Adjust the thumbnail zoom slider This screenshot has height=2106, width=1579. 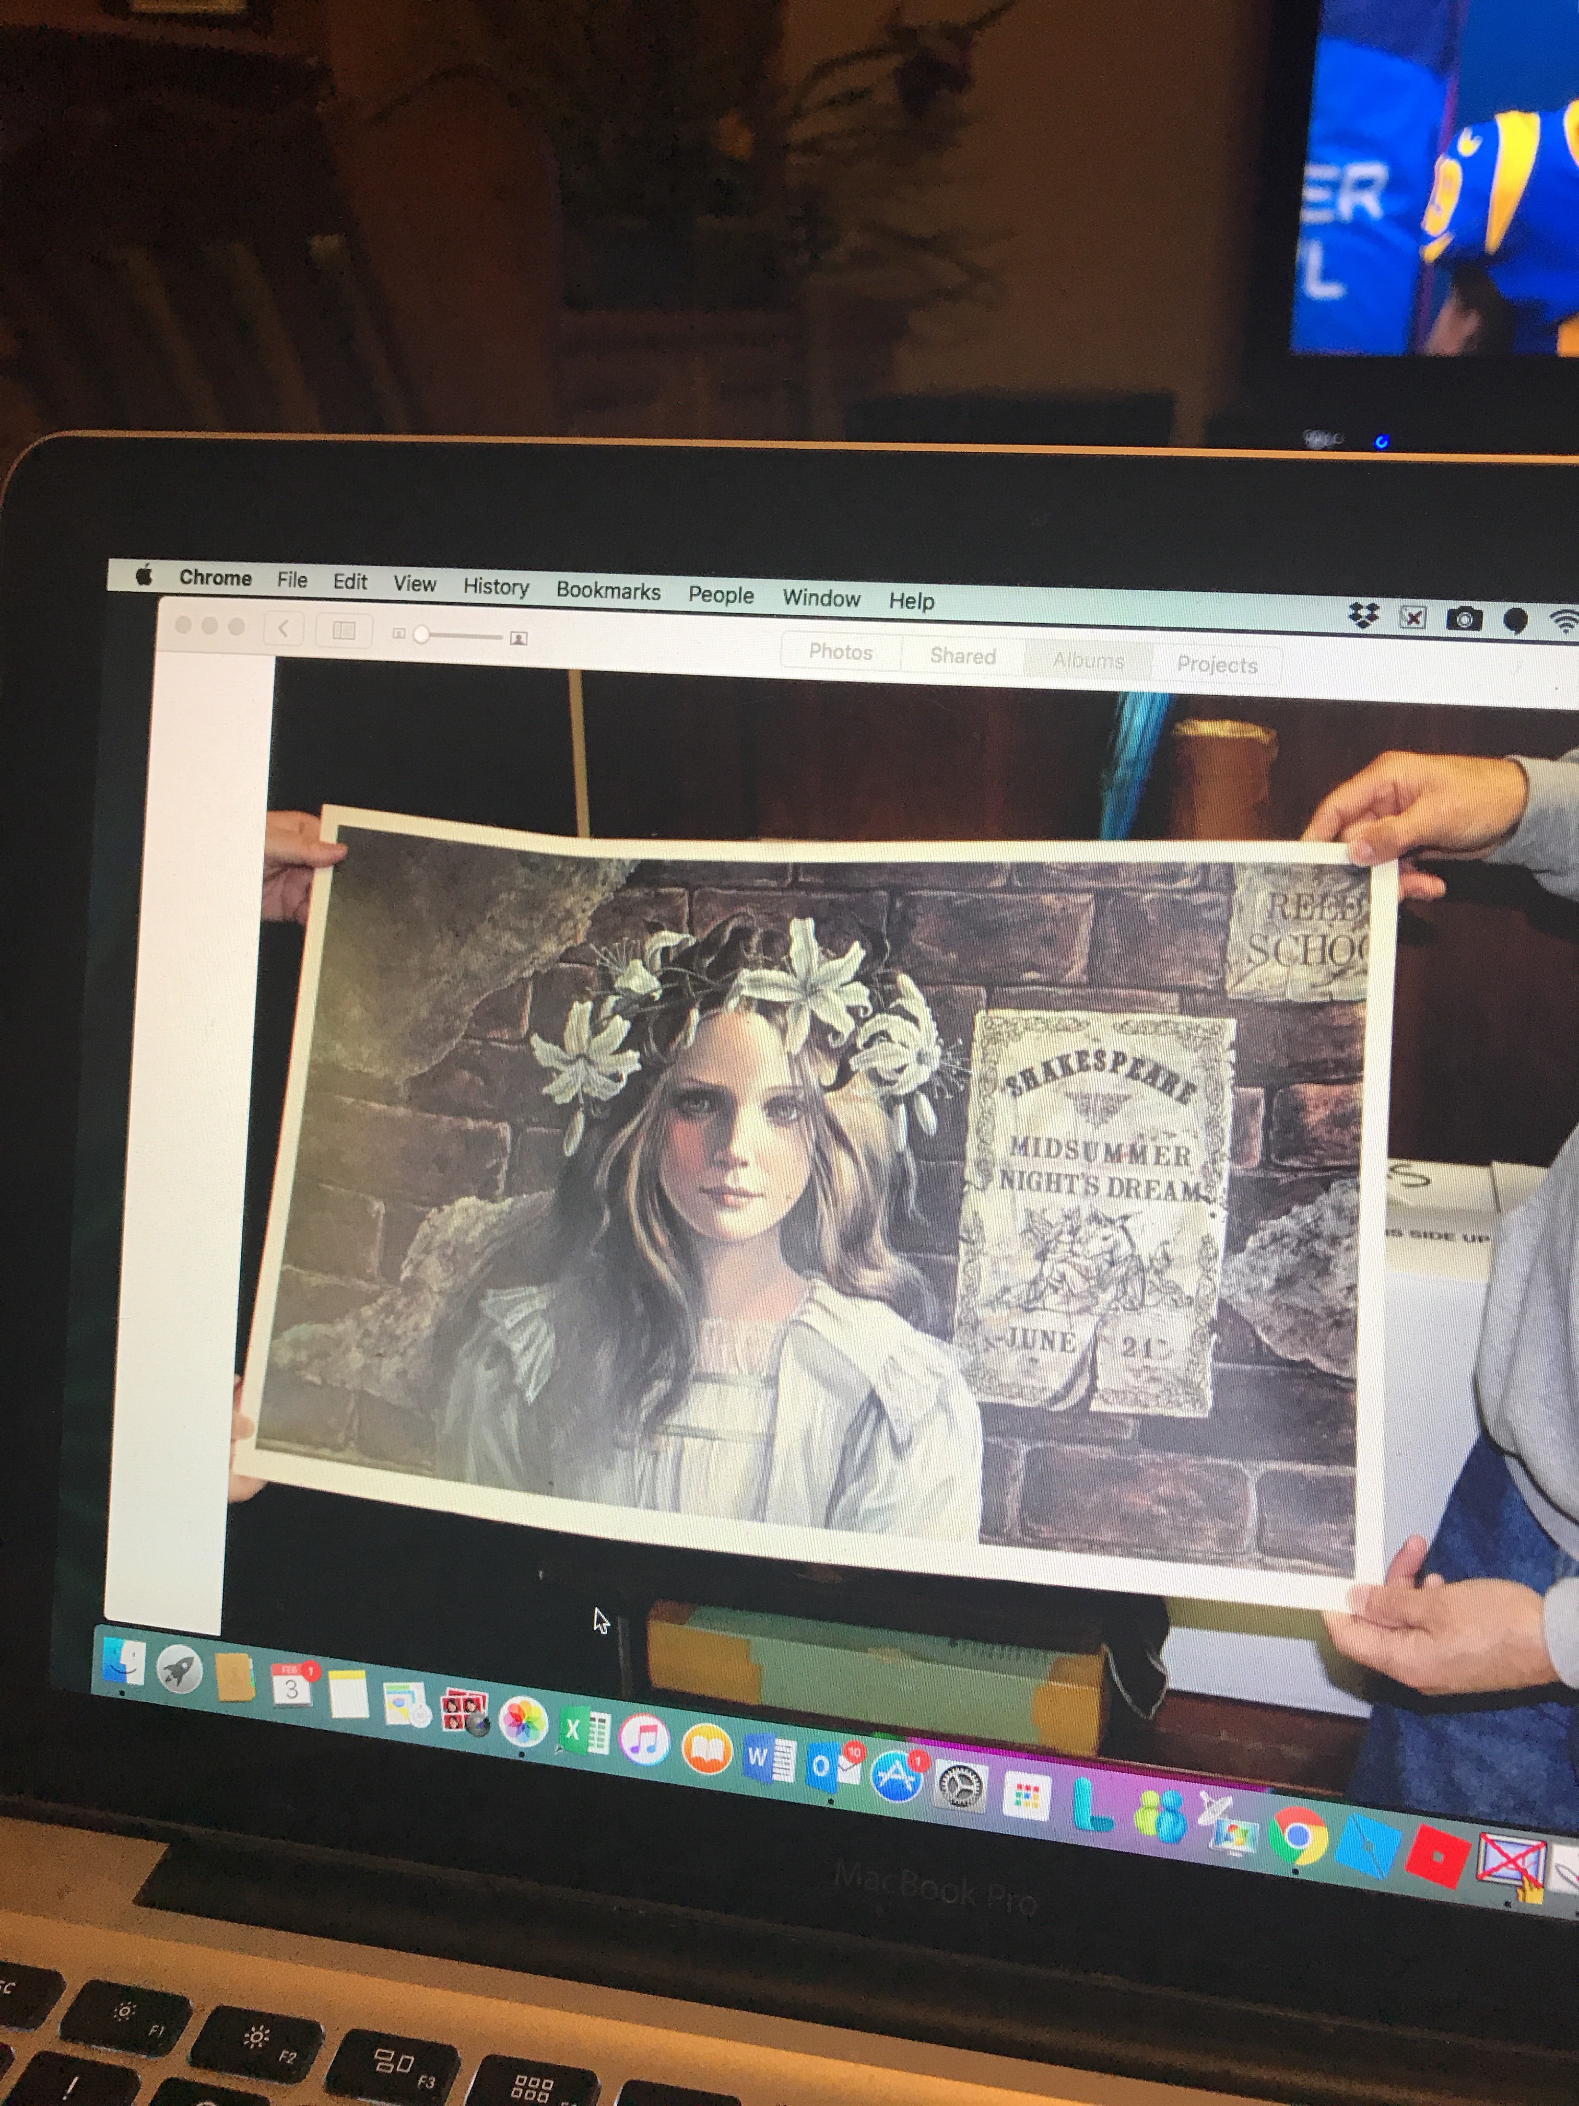(x=459, y=635)
